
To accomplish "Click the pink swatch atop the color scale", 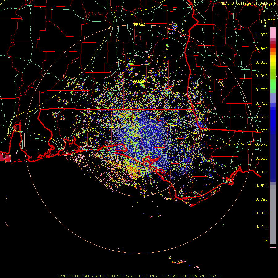I will coord(273,33).
